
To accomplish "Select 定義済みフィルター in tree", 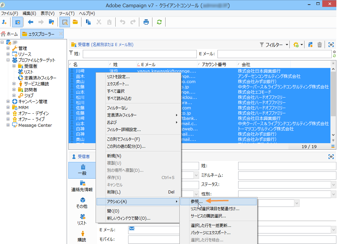I will coord(37,78).
